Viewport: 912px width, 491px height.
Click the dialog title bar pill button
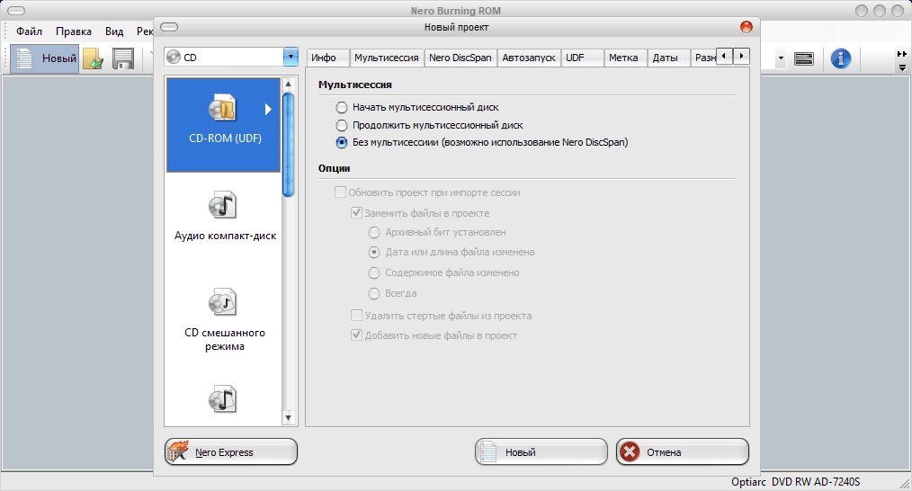click(169, 27)
